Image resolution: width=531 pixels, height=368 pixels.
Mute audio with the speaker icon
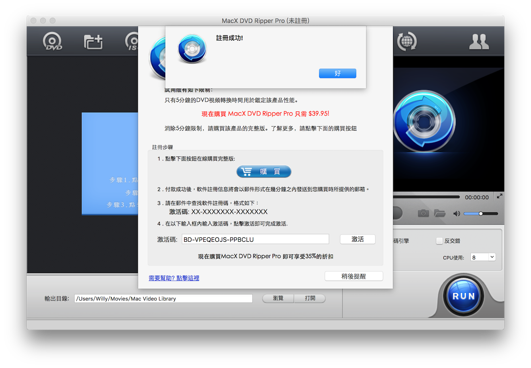457,213
